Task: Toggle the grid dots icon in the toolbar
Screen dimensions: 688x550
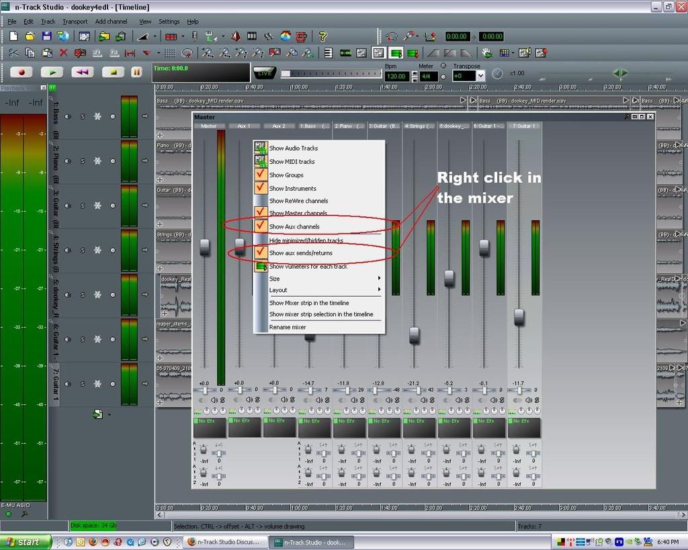Action: point(170,53)
